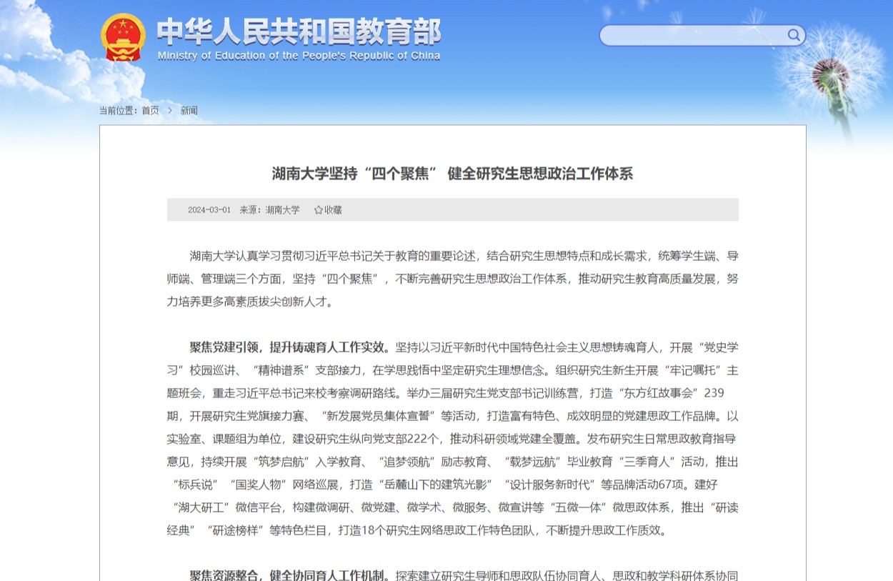
Task: Click the article headline about 湖南大学 “四个聚焦”
Action: (452, 174)
